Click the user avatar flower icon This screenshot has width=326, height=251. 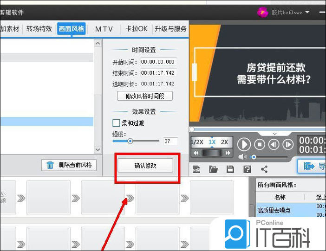[x=263, y=12]
